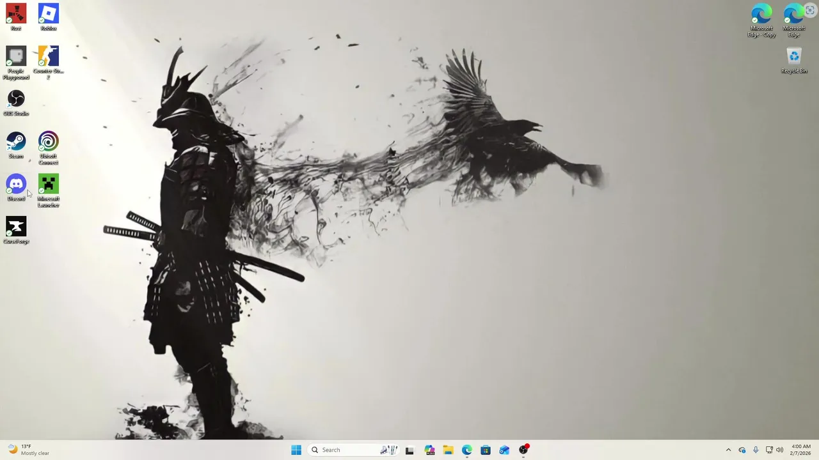Image resolution: width=819 pixels, height=460 pixels.
Task: Click the OBS Studio desktop icon
Action: pyautogui.click(x=16, y=103)
